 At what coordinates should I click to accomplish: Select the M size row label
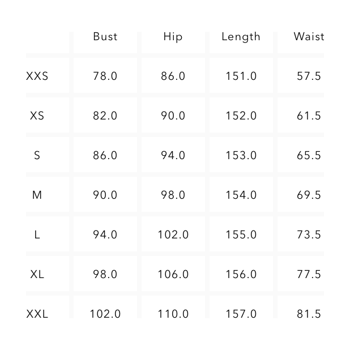37,195
